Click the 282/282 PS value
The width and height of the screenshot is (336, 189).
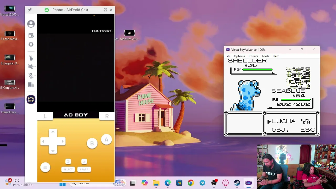click(293, 104)
